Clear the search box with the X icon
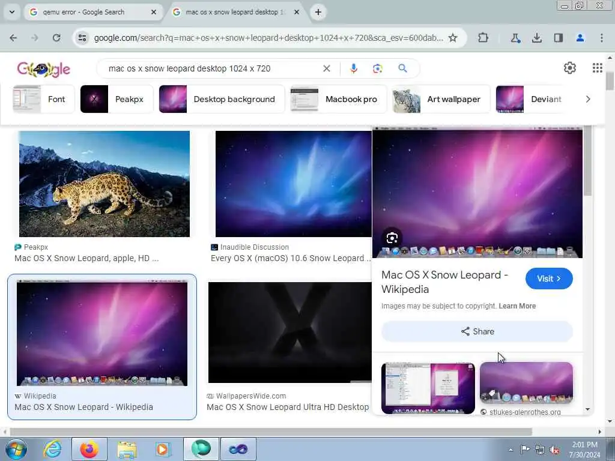 tap(326, 68)
